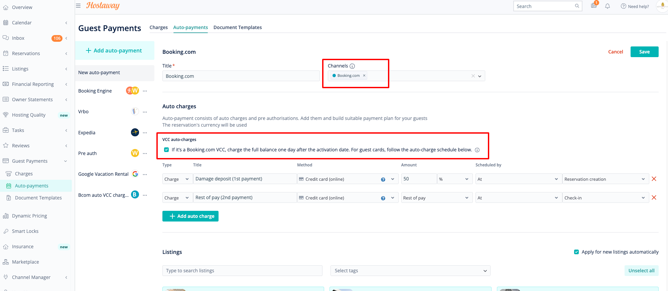Open options for Google Vacation Rental
668x291 pixels.
pos(145,174)
